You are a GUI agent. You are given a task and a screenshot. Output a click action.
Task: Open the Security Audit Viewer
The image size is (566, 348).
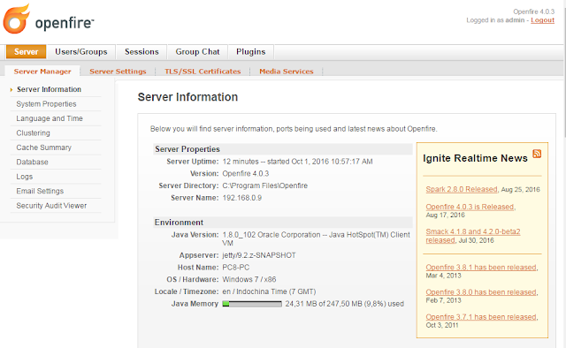pyautogui.click(x=51, y=206)
